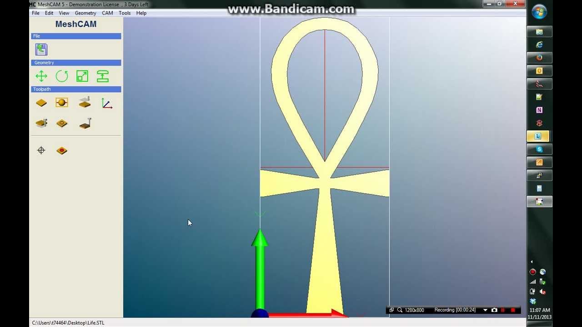Open the Bandicam dropdown arrow menu

click(485, 310)
